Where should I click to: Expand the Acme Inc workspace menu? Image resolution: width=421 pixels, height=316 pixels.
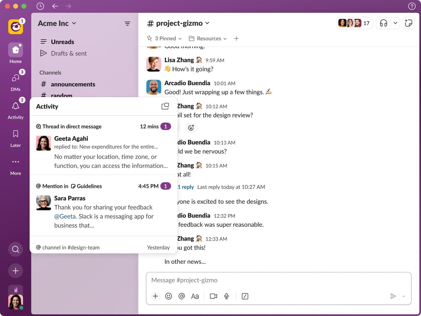[57, 23]
